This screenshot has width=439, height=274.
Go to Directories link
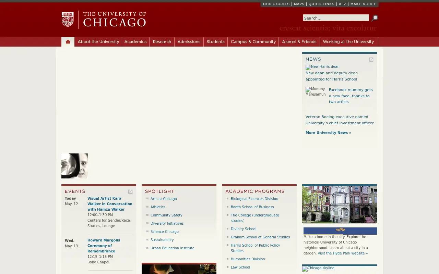tap(276, 4)
